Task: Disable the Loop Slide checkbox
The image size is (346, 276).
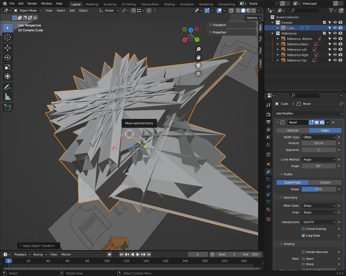Action: click(303, 236)
